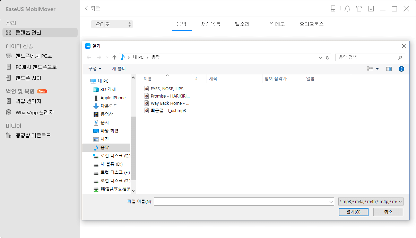Expand the file type filter dropdown
Screen dimensions: 416x238
tap(371, 201)
